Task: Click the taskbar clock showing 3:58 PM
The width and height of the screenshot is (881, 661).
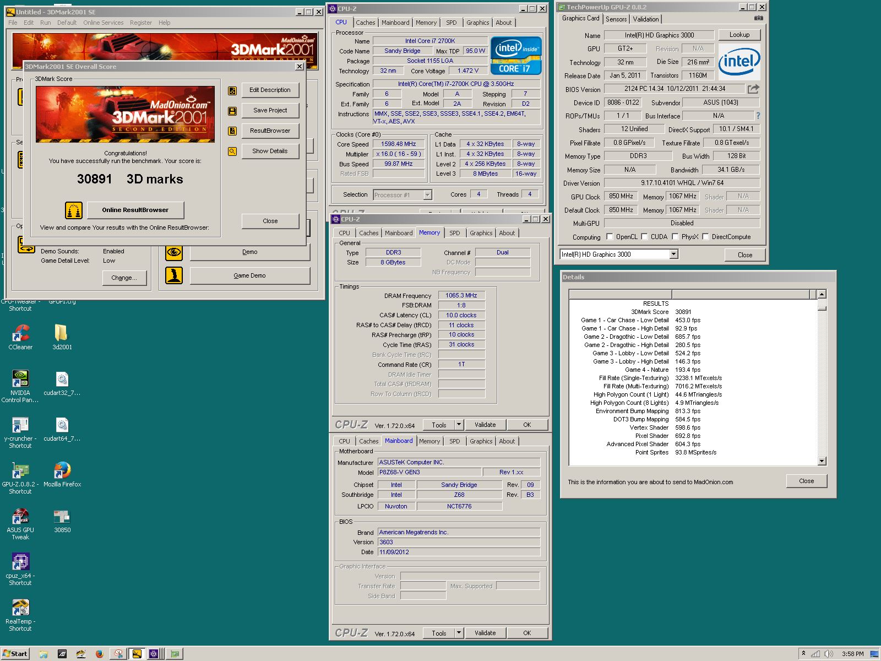Action: [x=852, y=654]
